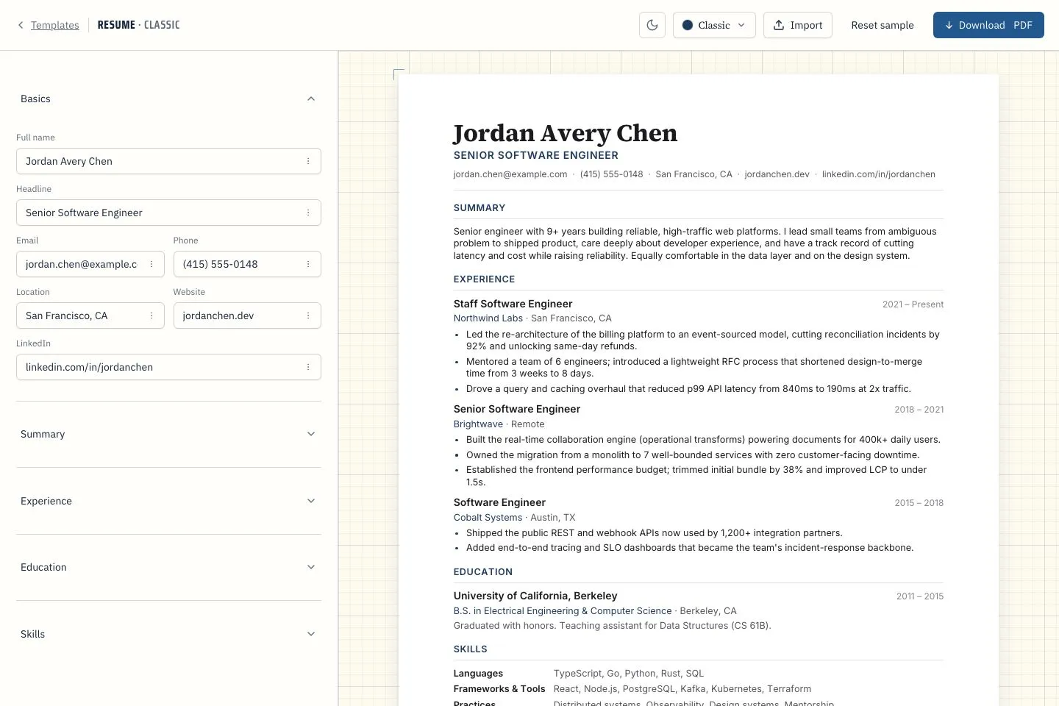
Task: Open options dots in Headline field
Action: 308,213
